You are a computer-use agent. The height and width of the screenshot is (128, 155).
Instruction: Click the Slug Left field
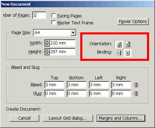99,94
